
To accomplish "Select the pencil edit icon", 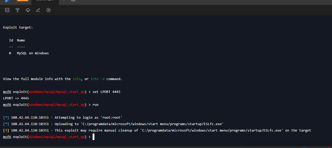I will [x=38, y=10].
